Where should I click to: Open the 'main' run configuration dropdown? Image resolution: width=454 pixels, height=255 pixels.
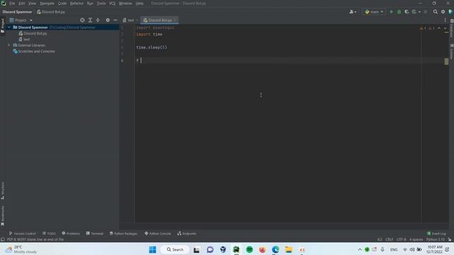coord(374,12)
